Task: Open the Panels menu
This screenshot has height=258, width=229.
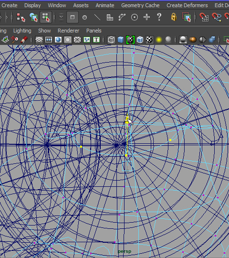Action: [94, 31]
